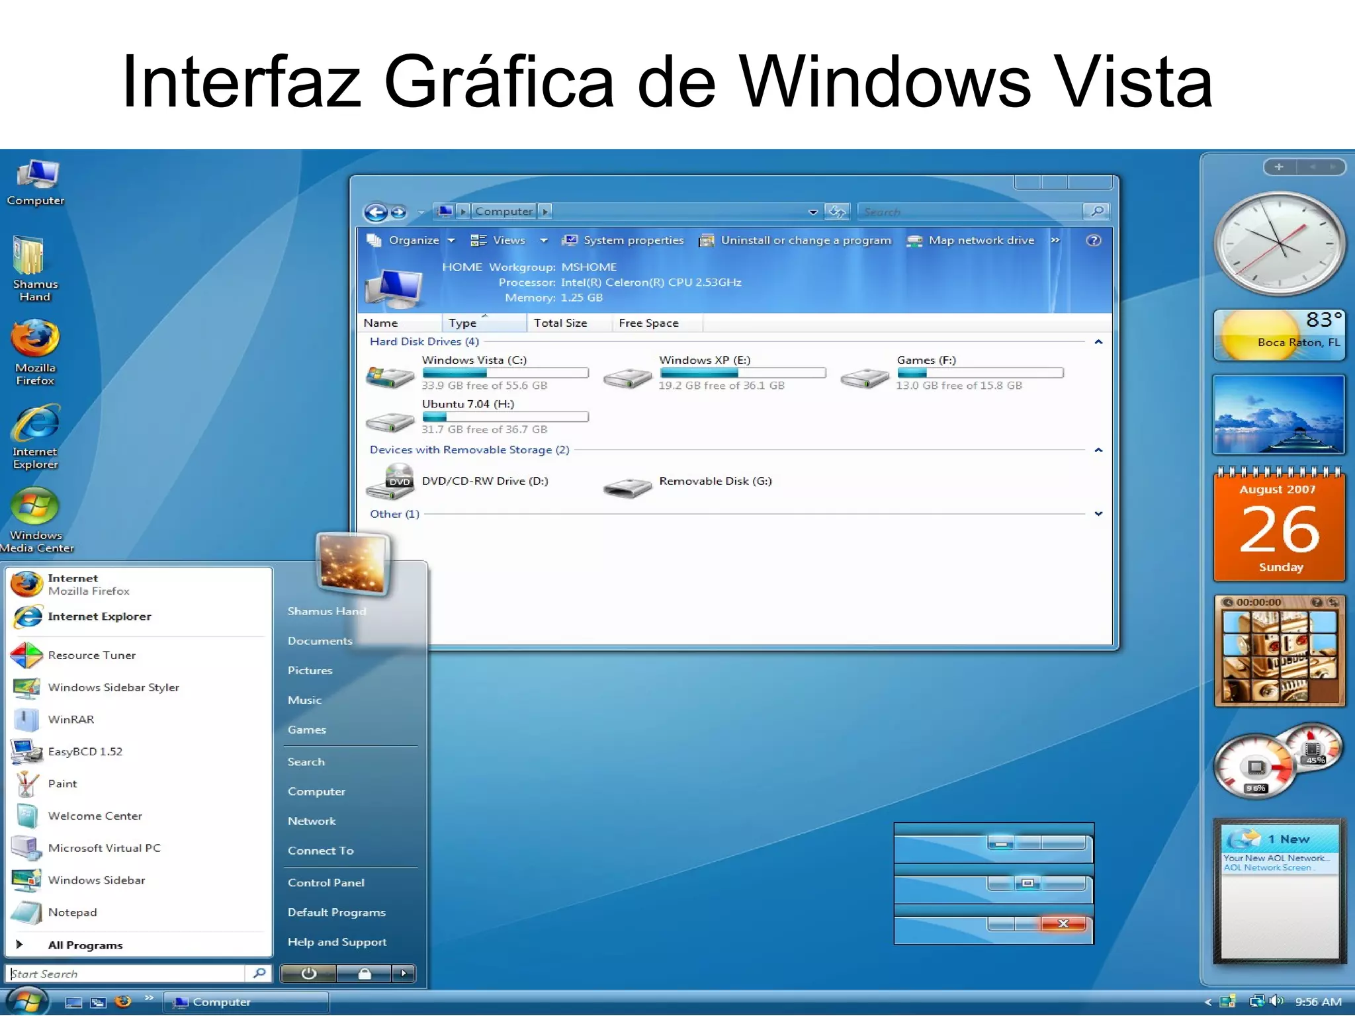Click the power button in Start menu
The height and width of the screenshot is (1016, 1355).
(308, 974)
